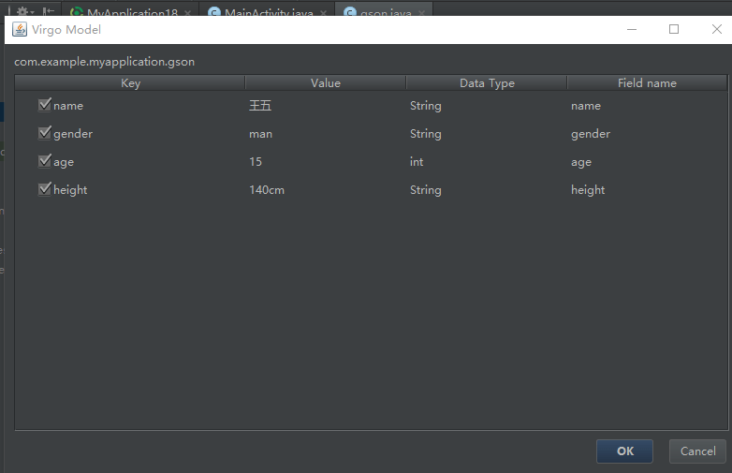The width and height of the screenshot is (732, 473).
Task: Select the 'height' field name cell
Action: click(647, 189)
